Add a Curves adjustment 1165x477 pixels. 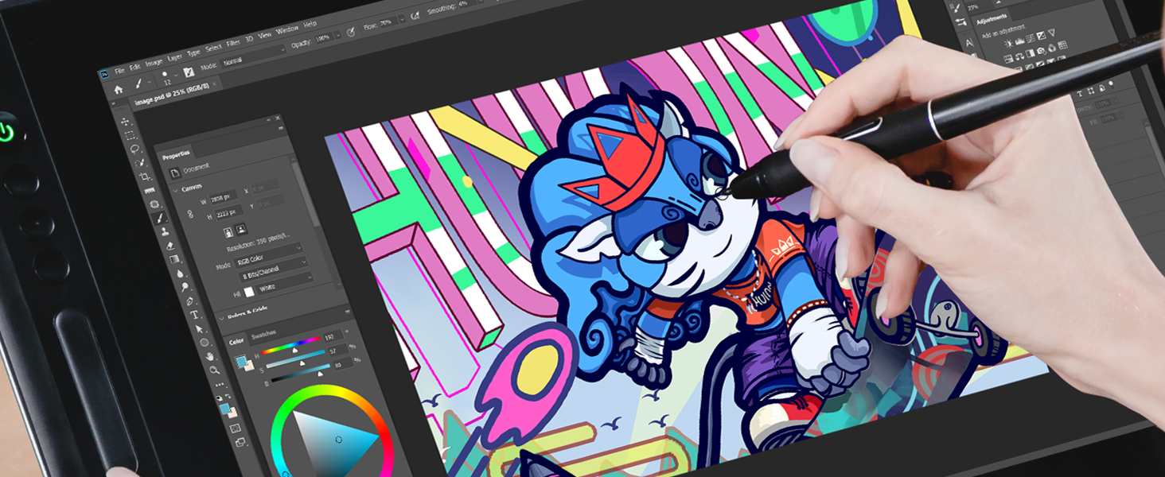tap(1031, 38)
